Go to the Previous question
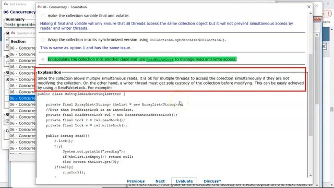Screen dimensions: 334x188 136,181
